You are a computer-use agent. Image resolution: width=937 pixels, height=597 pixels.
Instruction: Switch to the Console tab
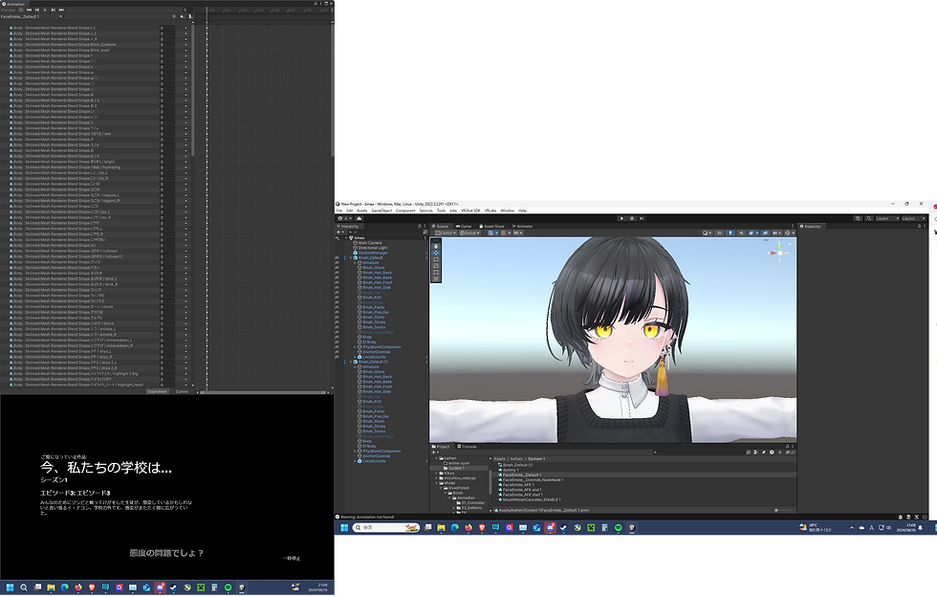pos(468,446)
